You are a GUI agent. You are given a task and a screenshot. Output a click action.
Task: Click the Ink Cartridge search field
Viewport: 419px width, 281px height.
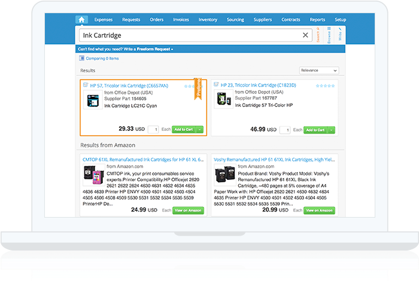[x=196, y=35]
